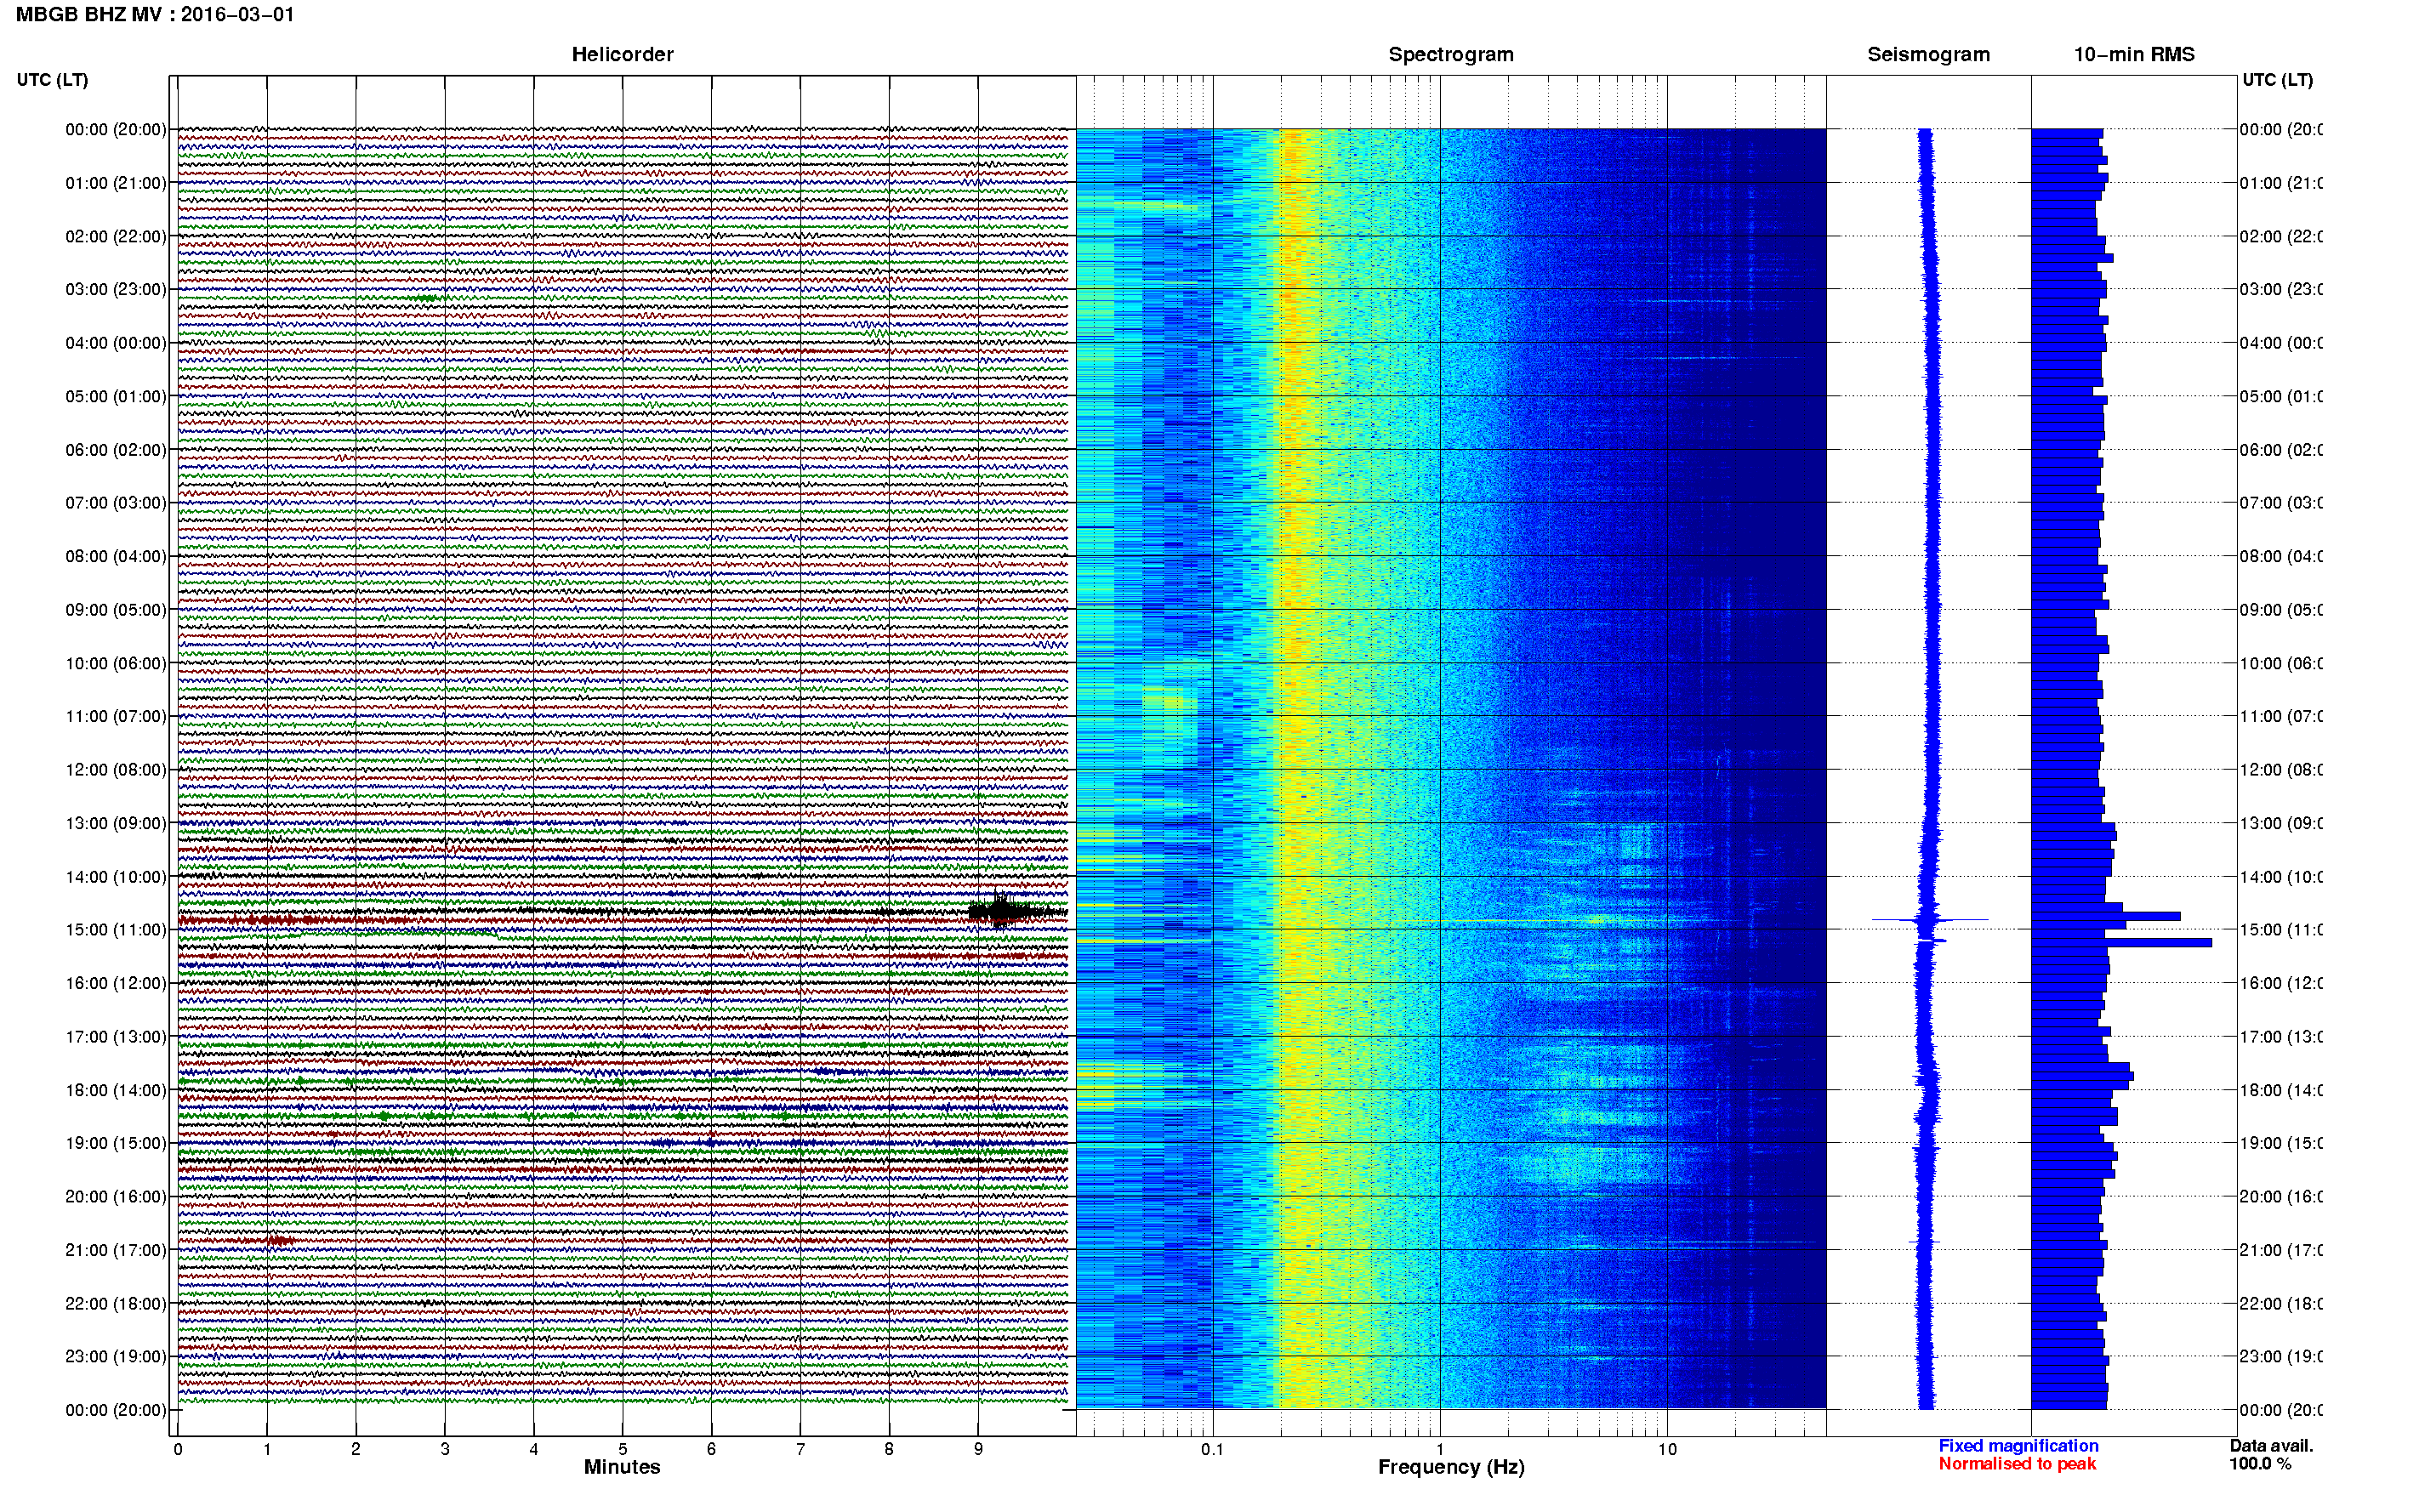Click the left 23:00 (19:00) time label
2419x1512 pixels.
tap(116, 1356)
